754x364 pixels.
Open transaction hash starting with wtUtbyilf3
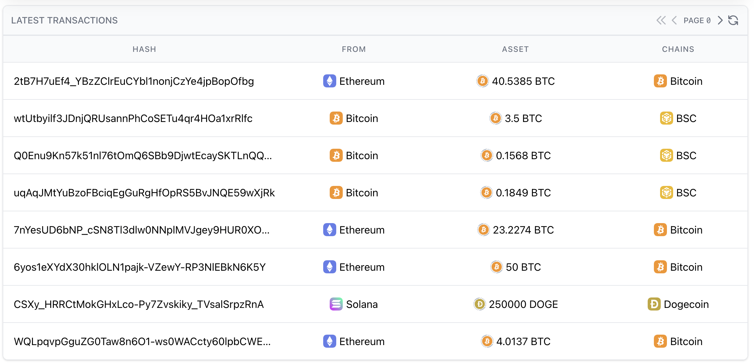[x=133, y=118]
